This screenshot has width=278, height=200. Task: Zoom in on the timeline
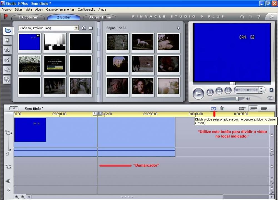[x=17, y=197]
